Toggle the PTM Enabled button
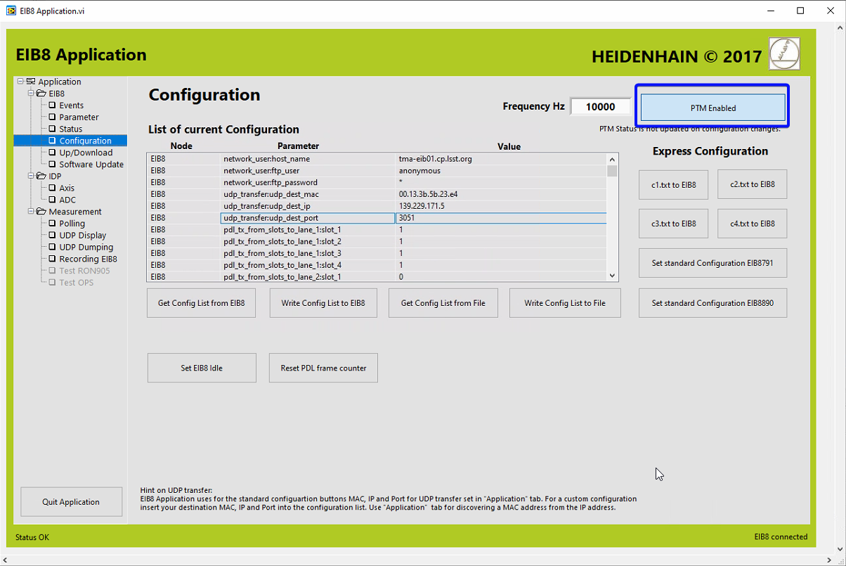The image size is (846, 566). [x=713, y=108]
